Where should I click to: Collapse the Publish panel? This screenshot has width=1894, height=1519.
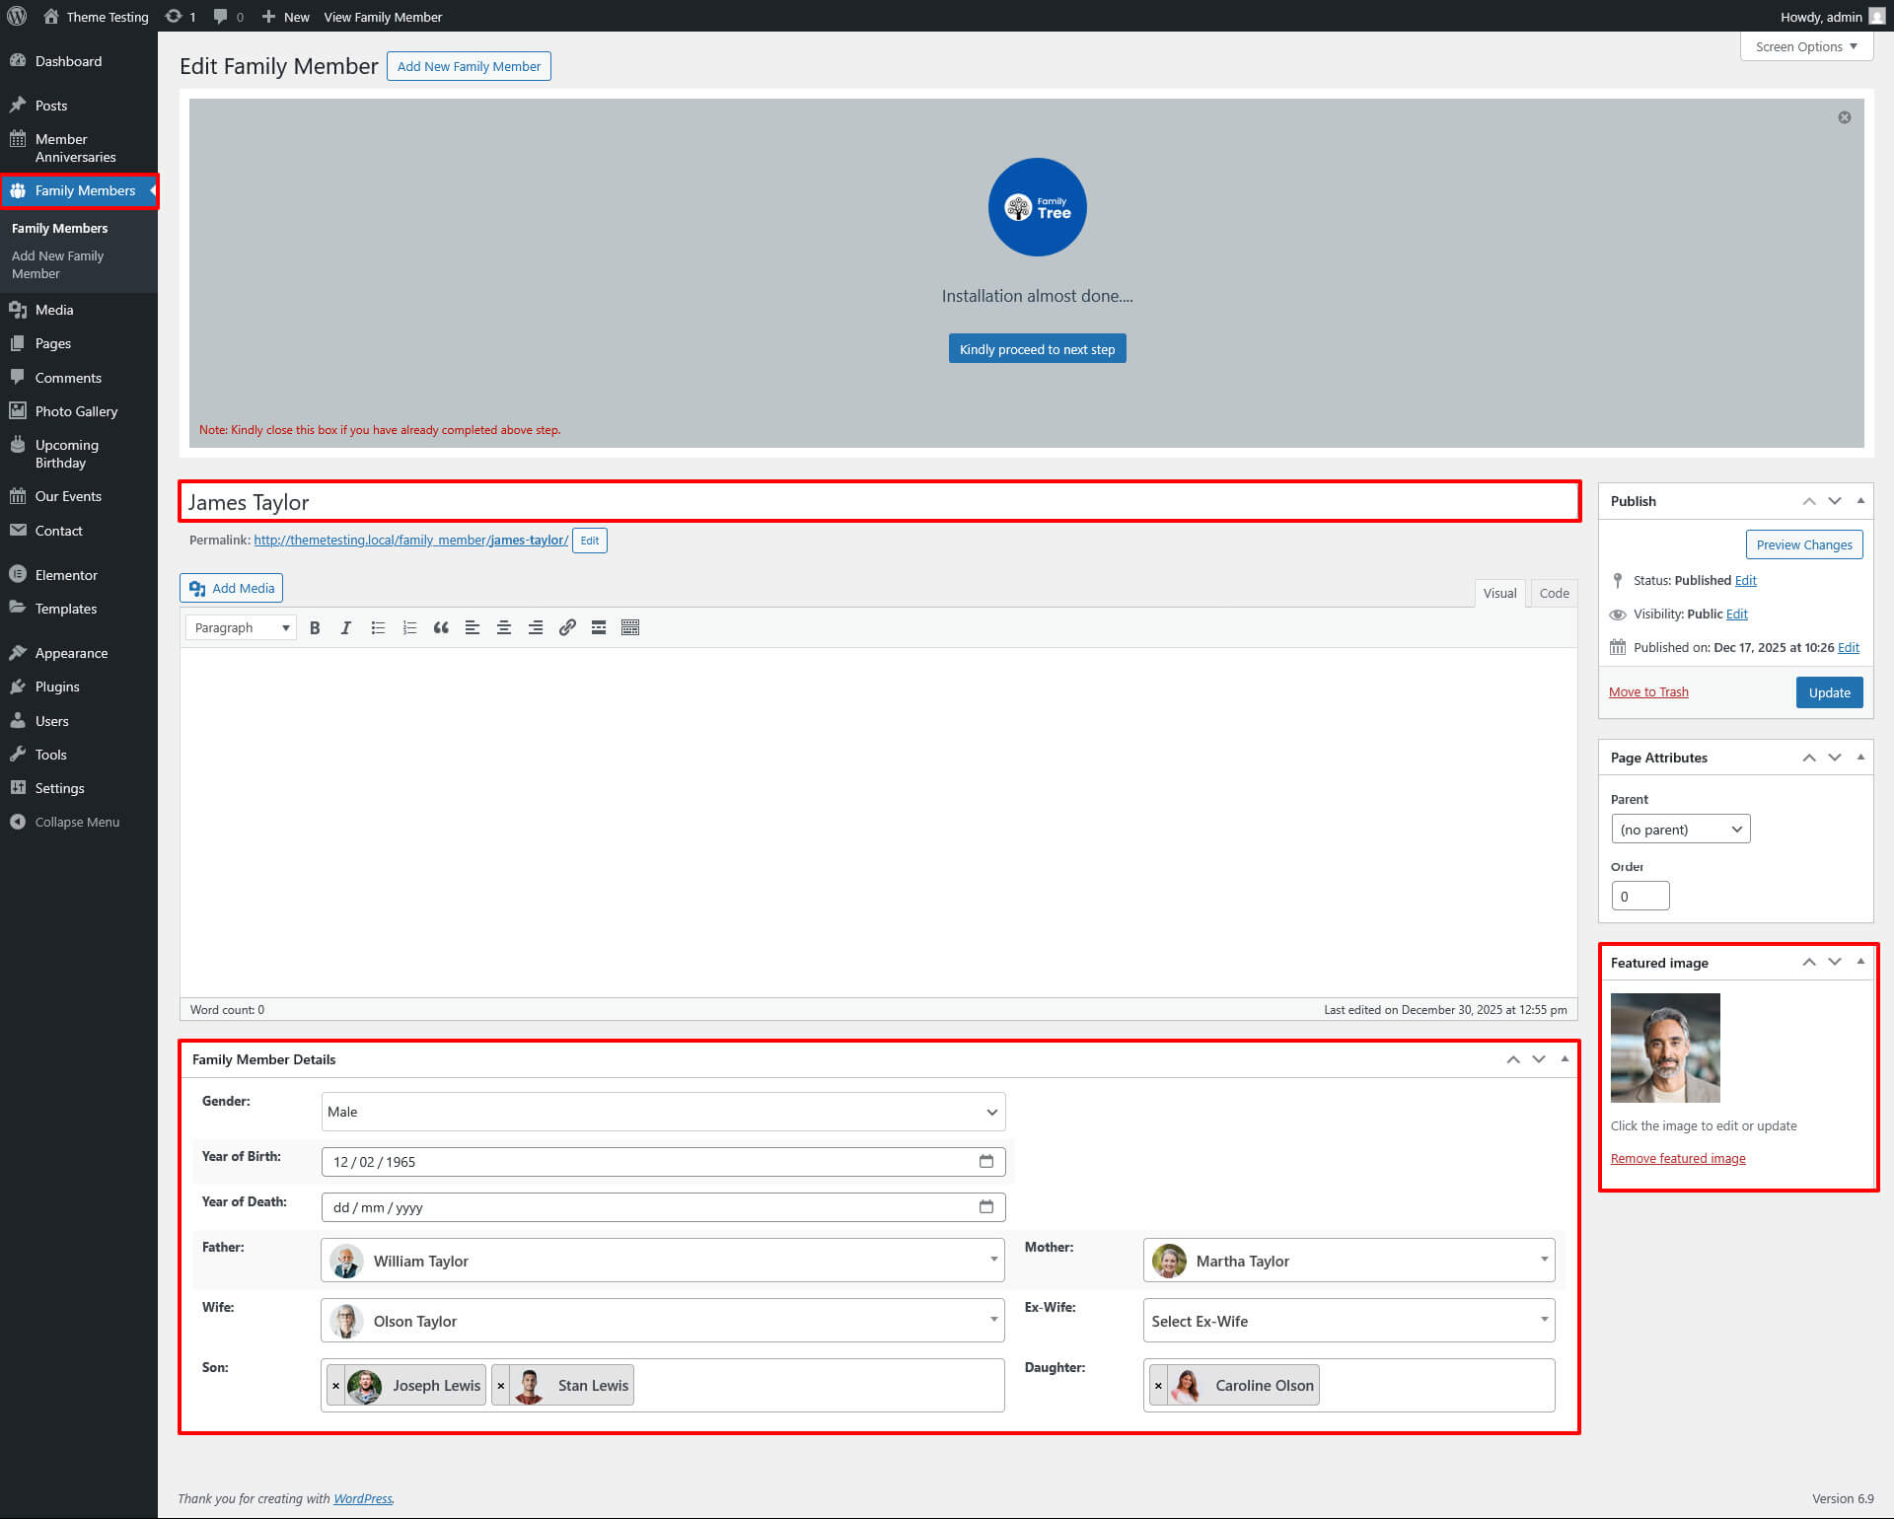click(1860, 501)
